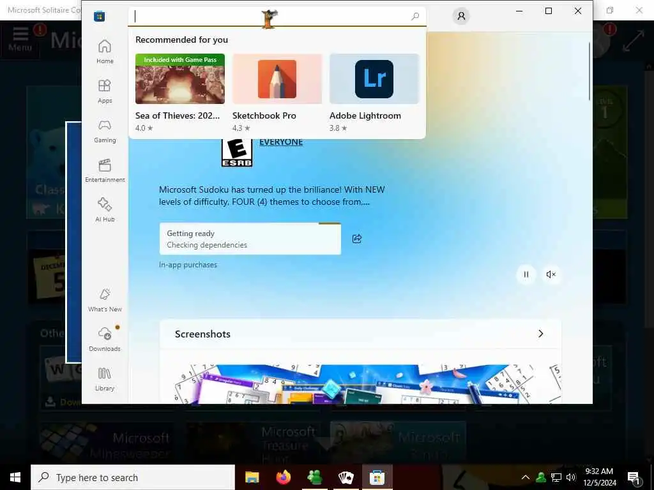The height and width of the screenshot is (490, 654).
Task: Click the share icon beside install progress
Action: (x=357, y=239)
